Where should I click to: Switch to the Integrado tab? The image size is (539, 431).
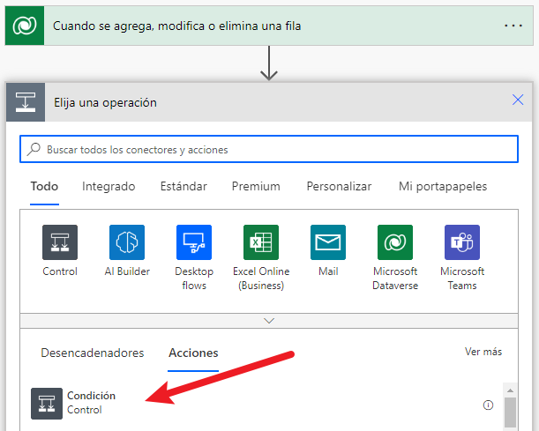109,186
